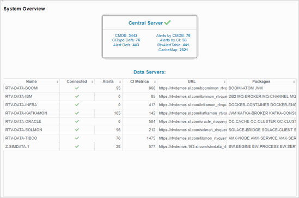The width and height of the screenshot is (299, 198).
Task: Click the connected checkmark for RTV-DATA-ORACLE
Action: point(77,121)
